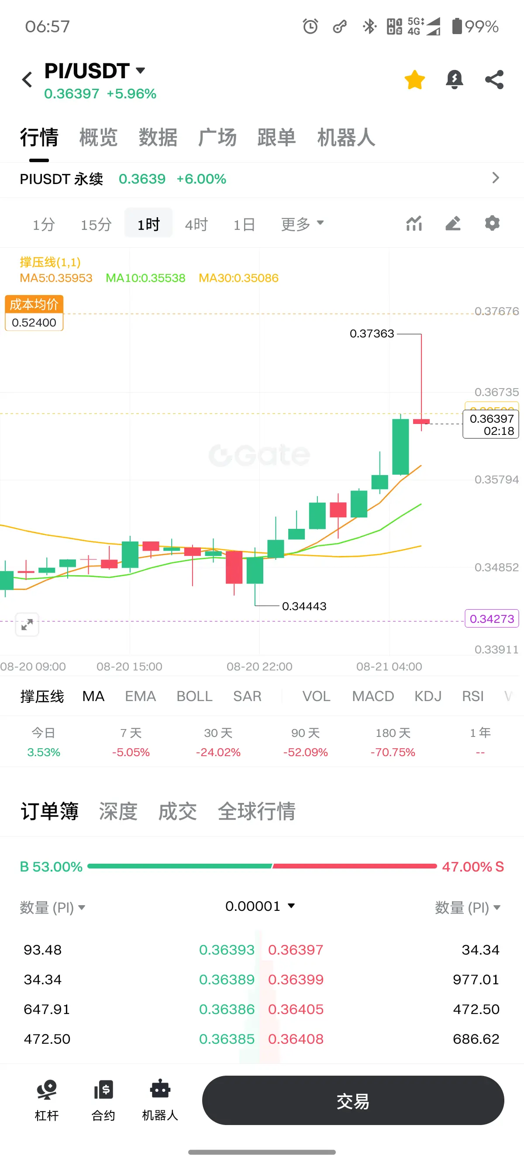Screen dimensions: 524x1167
Task: Enable the SAR indicator
Action: pyautogui.click(x=247, y=696)
